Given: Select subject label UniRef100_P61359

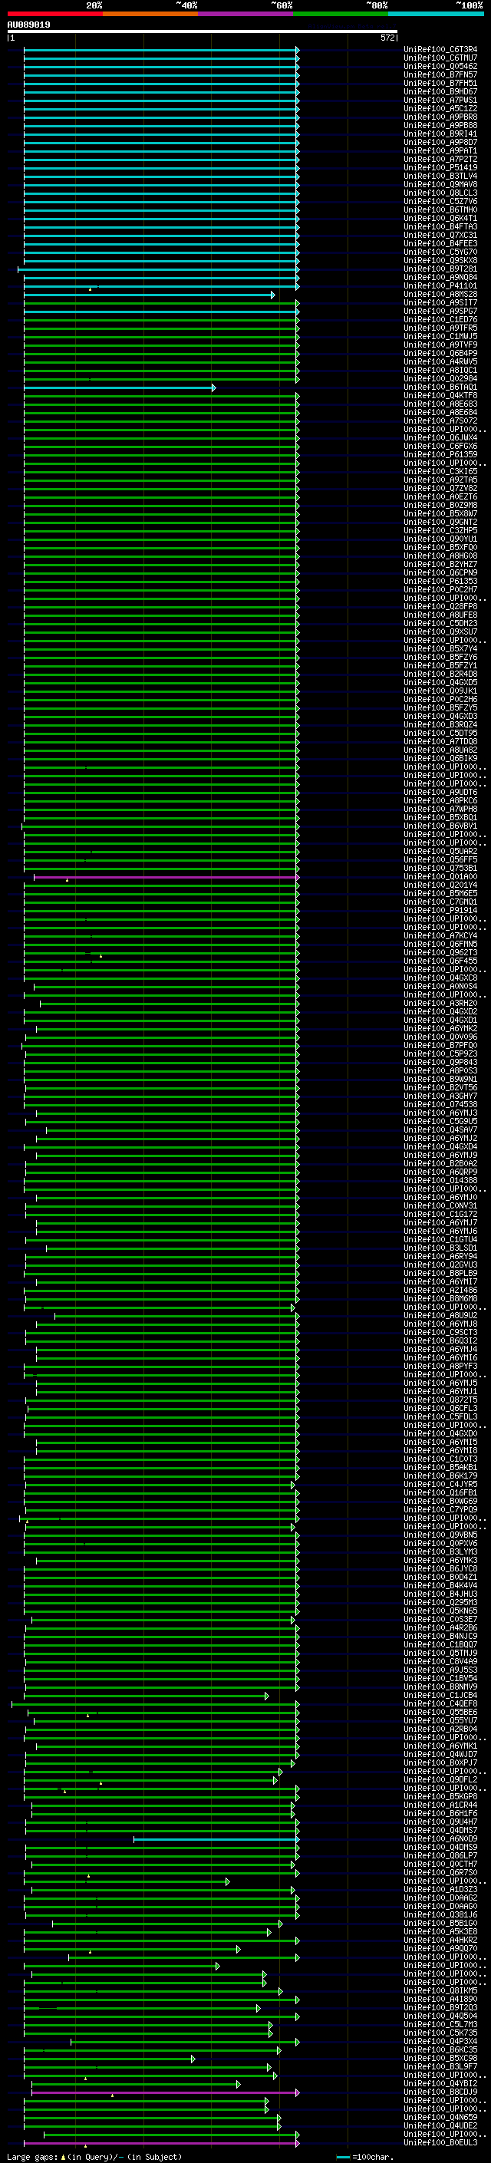Looking at the screenshot, I should [x=440, y=454].
